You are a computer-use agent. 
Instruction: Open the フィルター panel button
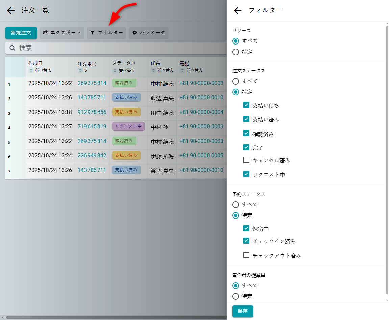106,33
